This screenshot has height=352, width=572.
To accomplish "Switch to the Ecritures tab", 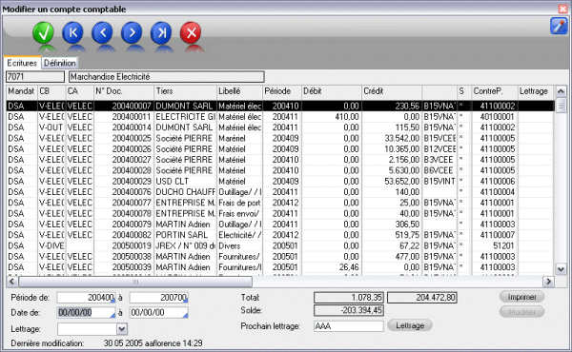I will click(22, 63).
